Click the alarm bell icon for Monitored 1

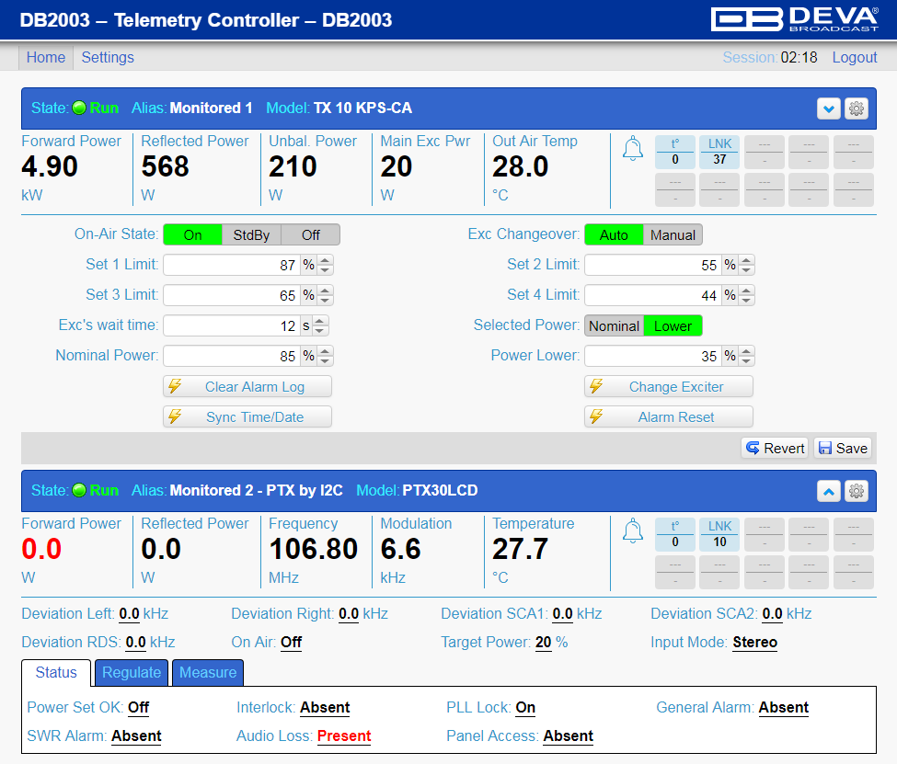(x=633, y=149)
